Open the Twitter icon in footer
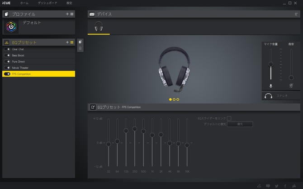The width and height of the screenshot is (303, 189). (x=276, y=186)
